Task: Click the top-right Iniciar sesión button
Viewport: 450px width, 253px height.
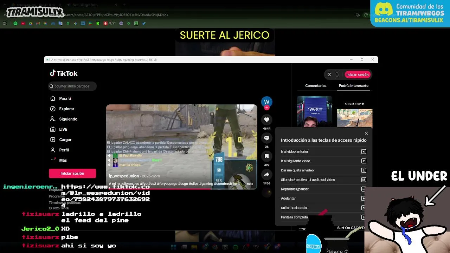Action: [x=357, y=74]
